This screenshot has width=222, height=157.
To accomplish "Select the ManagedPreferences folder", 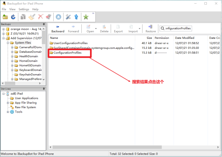I will pos(30,79).
